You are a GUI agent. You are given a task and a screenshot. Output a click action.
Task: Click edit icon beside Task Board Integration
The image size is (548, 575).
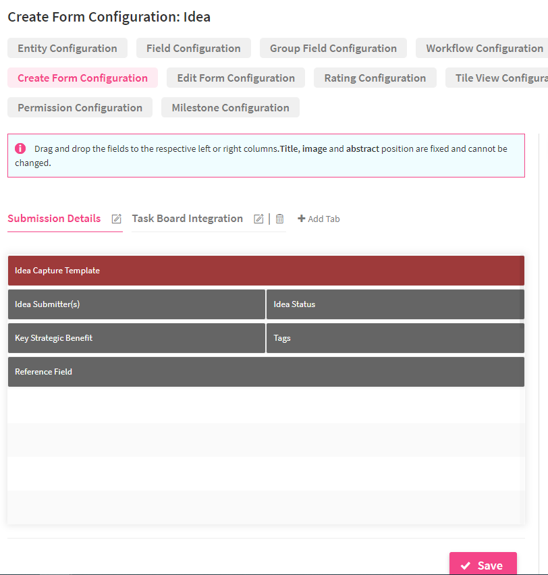pos(258,219)
